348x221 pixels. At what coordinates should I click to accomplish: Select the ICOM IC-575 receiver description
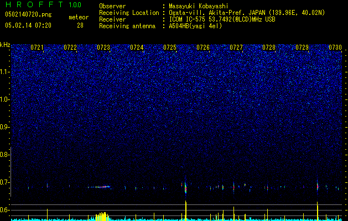click(x=222, y=19)
